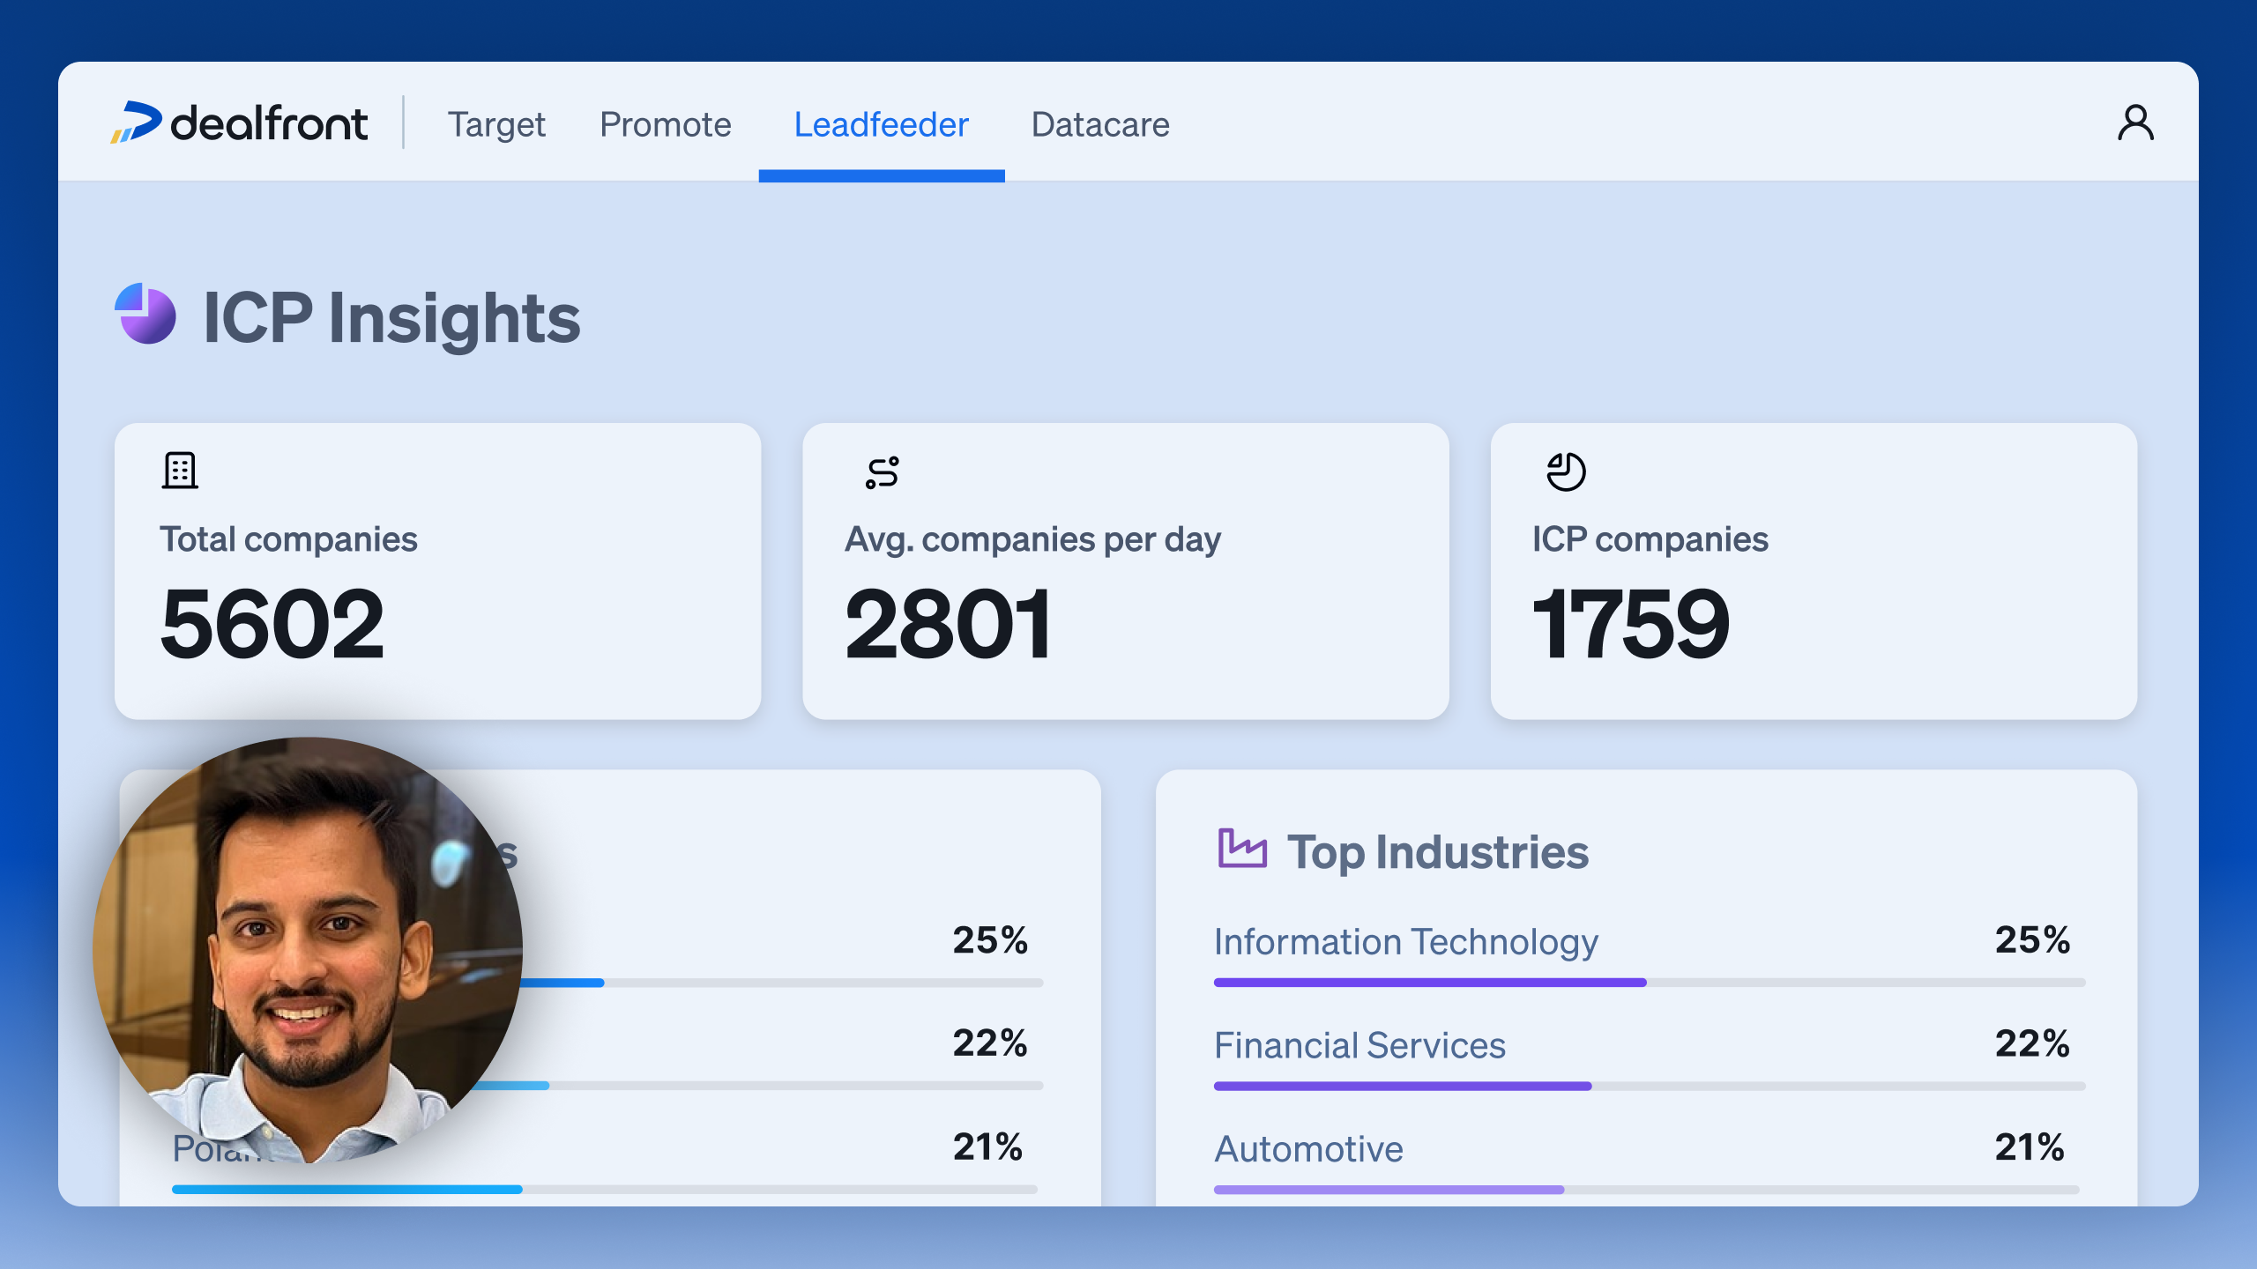The height and width of the screenshot is (1269, 2257).
Task: Click the ICP companies 1759 value
Action: (x=1631, y=625)
